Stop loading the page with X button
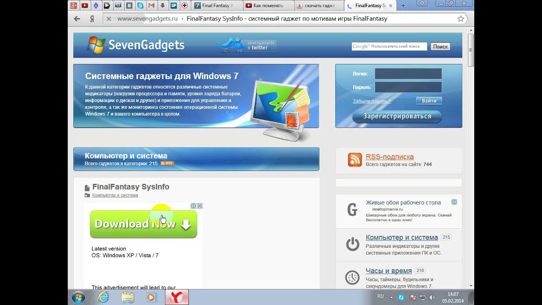 (109, 19)
